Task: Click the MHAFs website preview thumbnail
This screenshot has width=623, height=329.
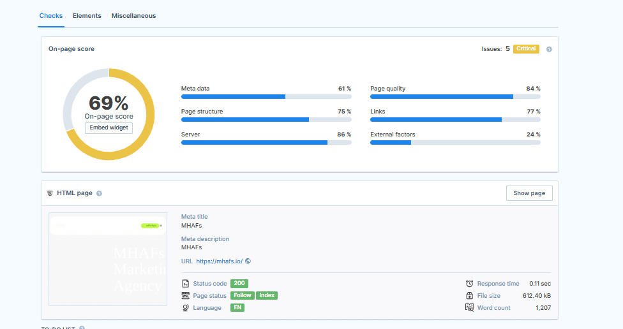Action: tap(108, 259)
